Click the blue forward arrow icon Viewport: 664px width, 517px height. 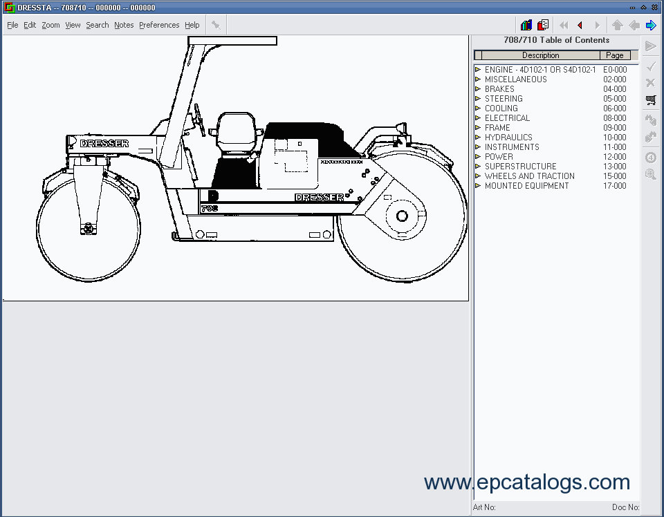click(x=651, y=26)
